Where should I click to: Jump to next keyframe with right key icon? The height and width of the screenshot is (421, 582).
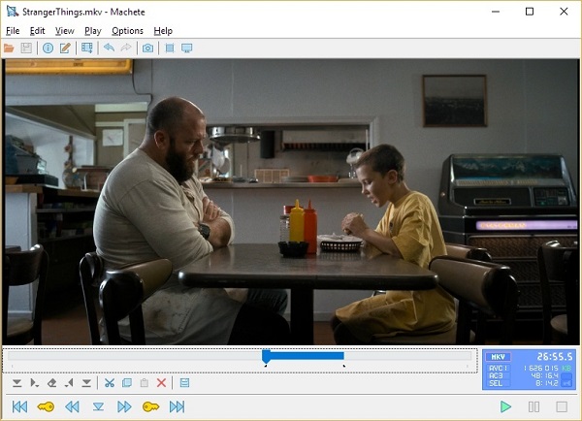tap(150, 406)
